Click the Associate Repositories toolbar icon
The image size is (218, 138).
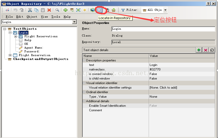point(108,10)
